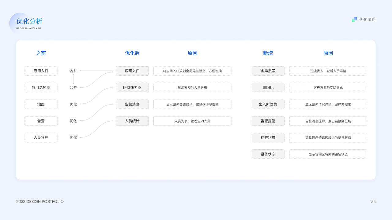
Task: Click the 应用选项页 box
Action: tap(41, 87)
